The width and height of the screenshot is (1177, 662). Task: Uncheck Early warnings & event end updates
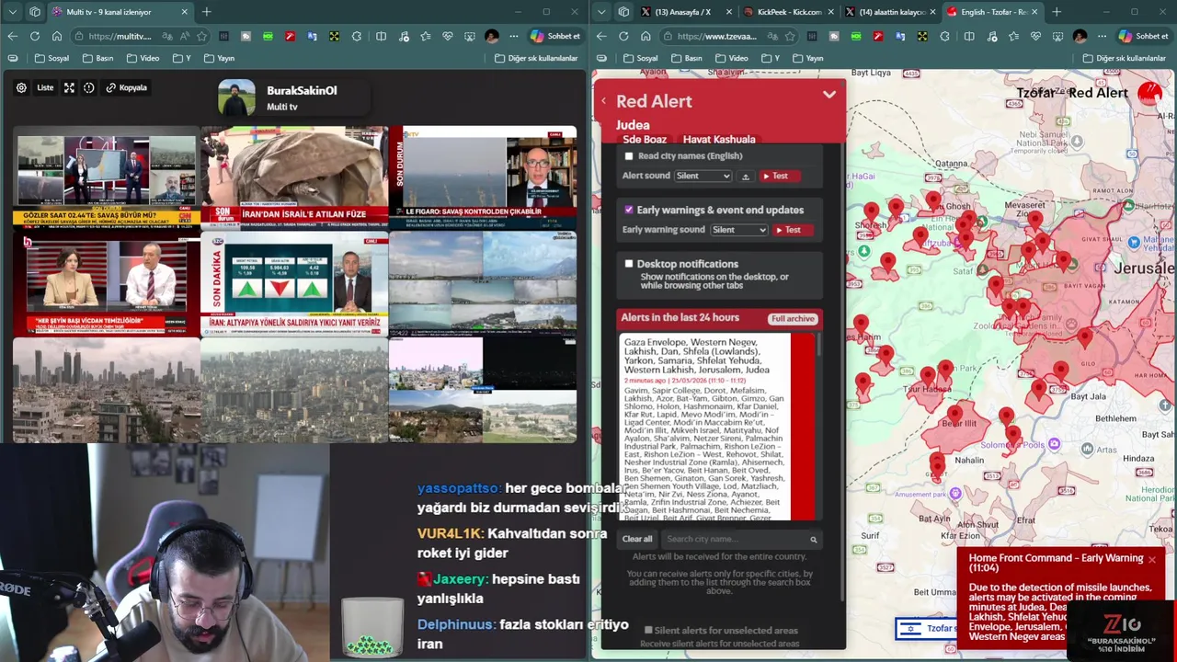click(629, 210)
